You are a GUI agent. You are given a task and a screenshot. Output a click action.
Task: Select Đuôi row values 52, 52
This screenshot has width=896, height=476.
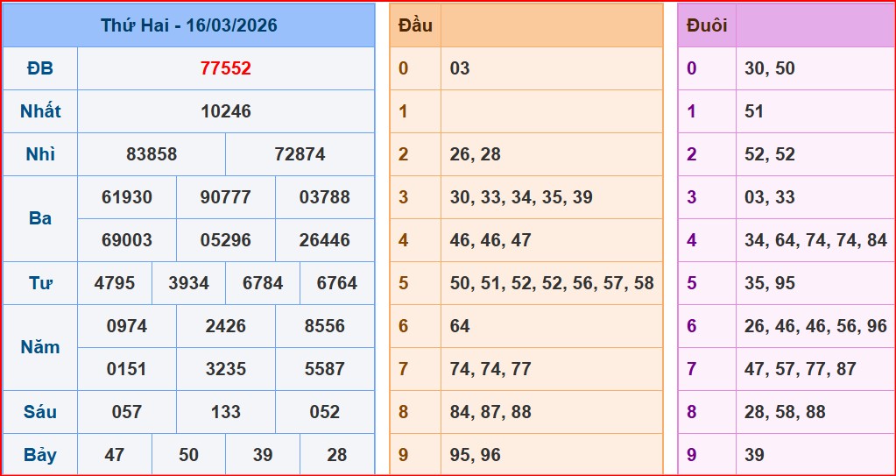[x=770, y=154]
